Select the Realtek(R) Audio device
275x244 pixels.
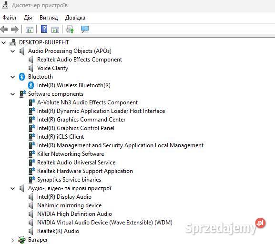point(58,231)
